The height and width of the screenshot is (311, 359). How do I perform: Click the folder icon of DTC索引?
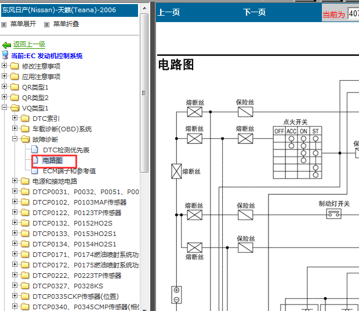[x=25, y=119]
